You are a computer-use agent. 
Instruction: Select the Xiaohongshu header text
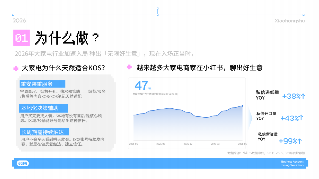click(290, 21)
